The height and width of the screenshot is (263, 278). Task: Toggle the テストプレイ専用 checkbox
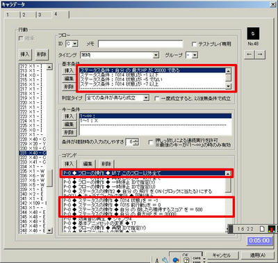[194, 44]
